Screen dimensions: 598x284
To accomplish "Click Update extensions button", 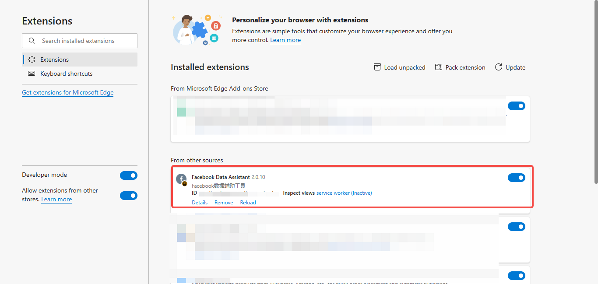I will tap(510, 67).
